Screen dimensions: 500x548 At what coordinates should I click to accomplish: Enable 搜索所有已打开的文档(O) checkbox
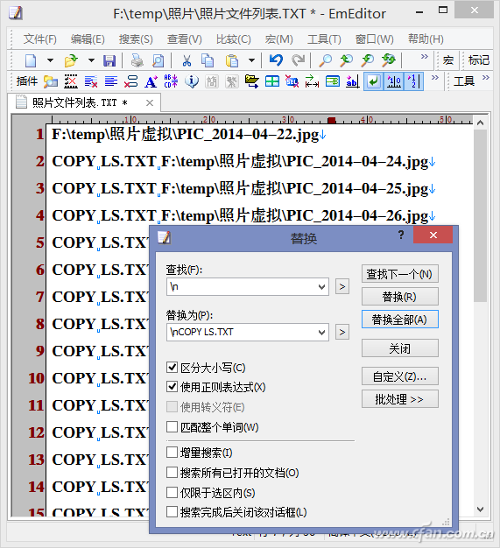click(x=172, y=473)
